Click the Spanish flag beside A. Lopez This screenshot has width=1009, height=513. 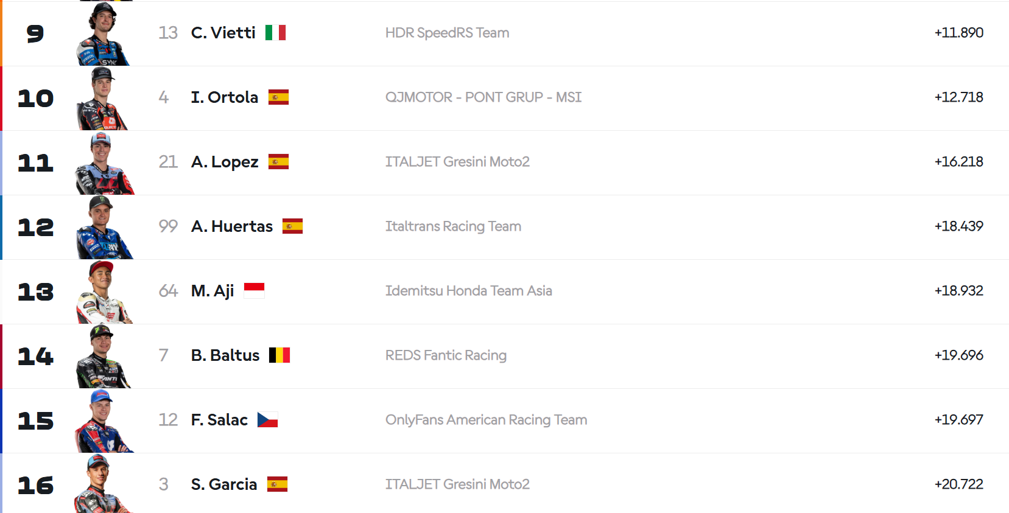coord(278,162)
